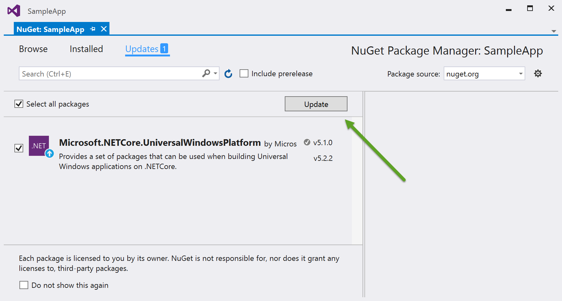This screenshot has width=562, height=301.
Task: Uncheck Select all packages
Action: click(x=19, y=104)
